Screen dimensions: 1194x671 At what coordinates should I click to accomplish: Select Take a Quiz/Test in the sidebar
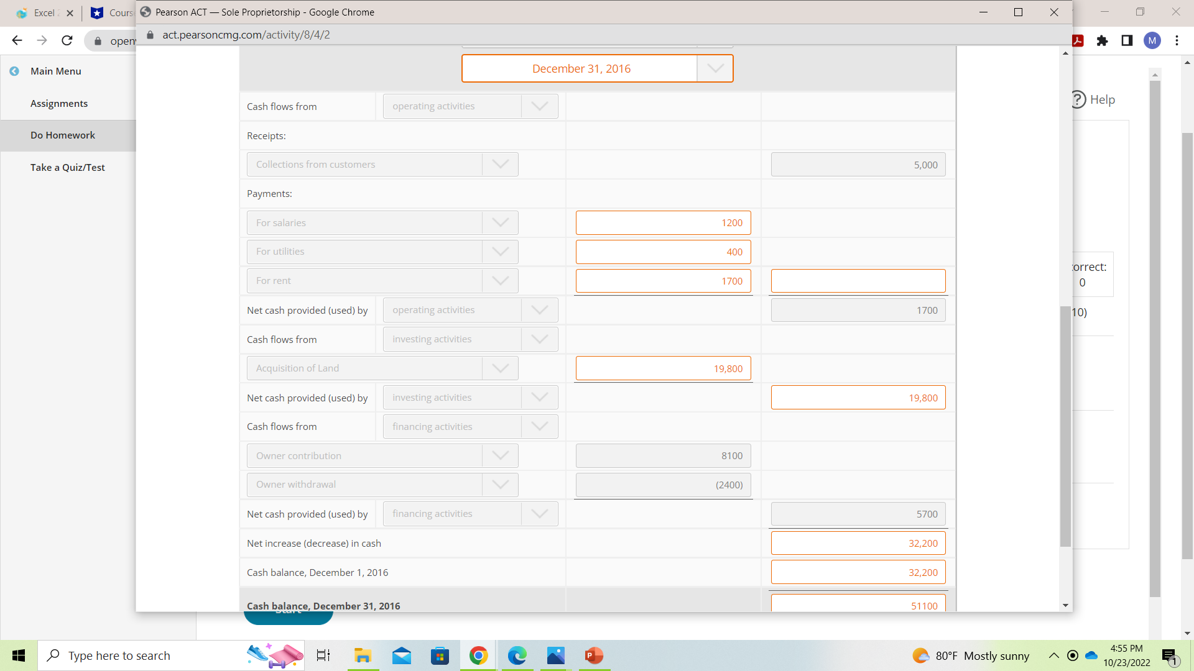tap(67, 167)
